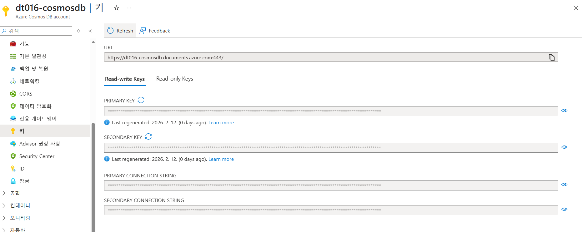Viewport: 582px width, 232px height.
Task: Open the more options ellipsis in header
Action: pos(129,8)
